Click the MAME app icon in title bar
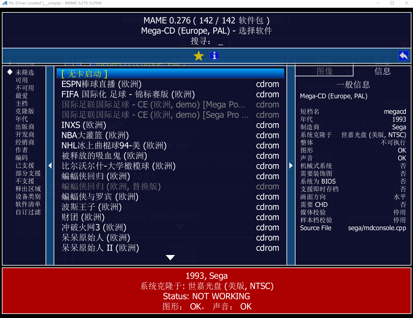The height and width of the screenshot is (318, 413). pyautogui.click(x=5, y=3)
